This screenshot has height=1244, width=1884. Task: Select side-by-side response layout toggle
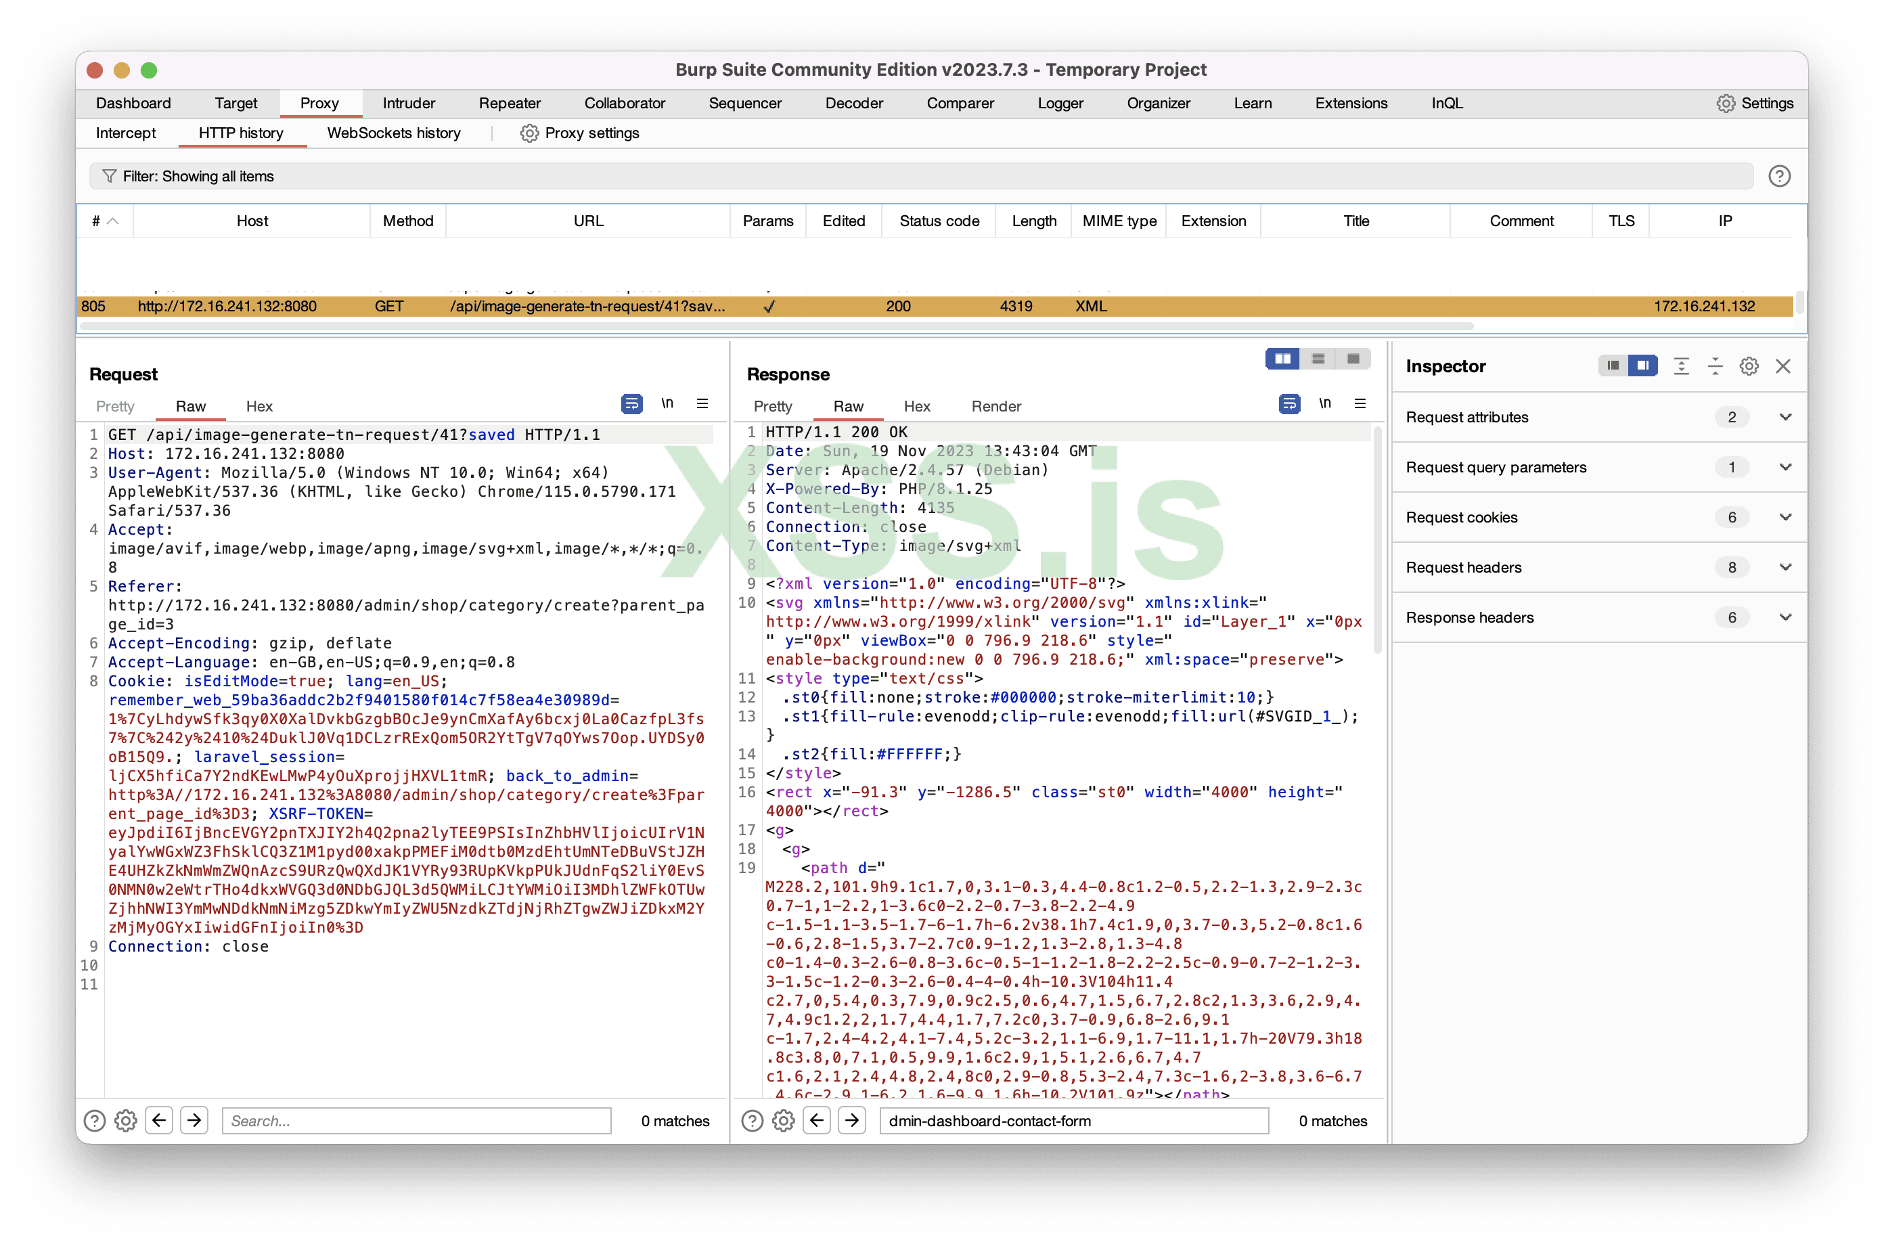pos(1282,359)
